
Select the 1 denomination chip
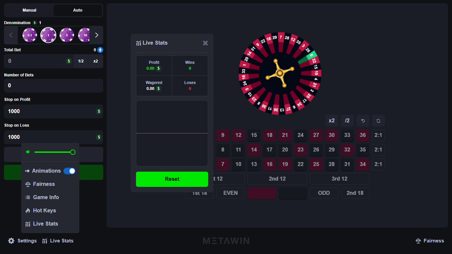(x=48, y=35)
